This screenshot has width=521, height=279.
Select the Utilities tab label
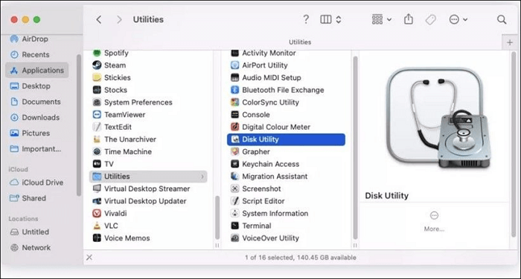300,42
